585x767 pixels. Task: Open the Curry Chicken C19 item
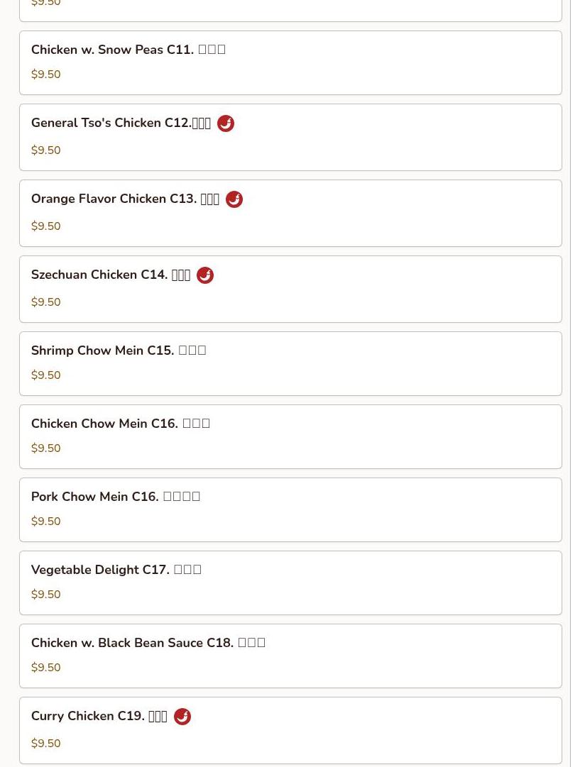click(290, 730)
